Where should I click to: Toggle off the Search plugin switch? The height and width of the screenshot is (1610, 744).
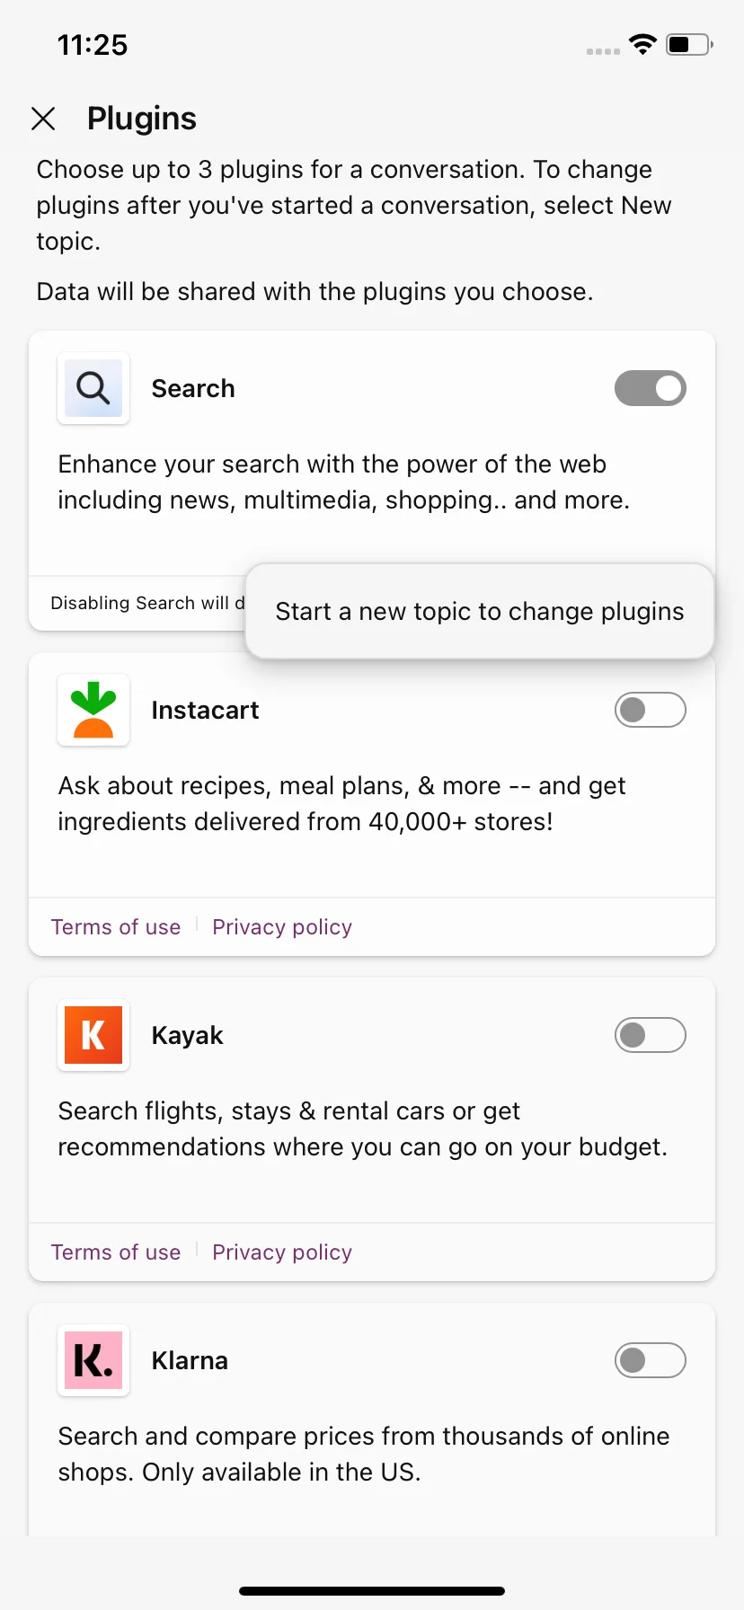click(651, 388)
